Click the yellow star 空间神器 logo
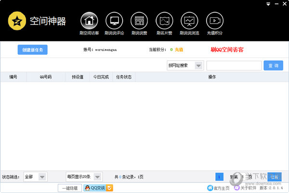 pyautogui.click(x=17, y=21)
